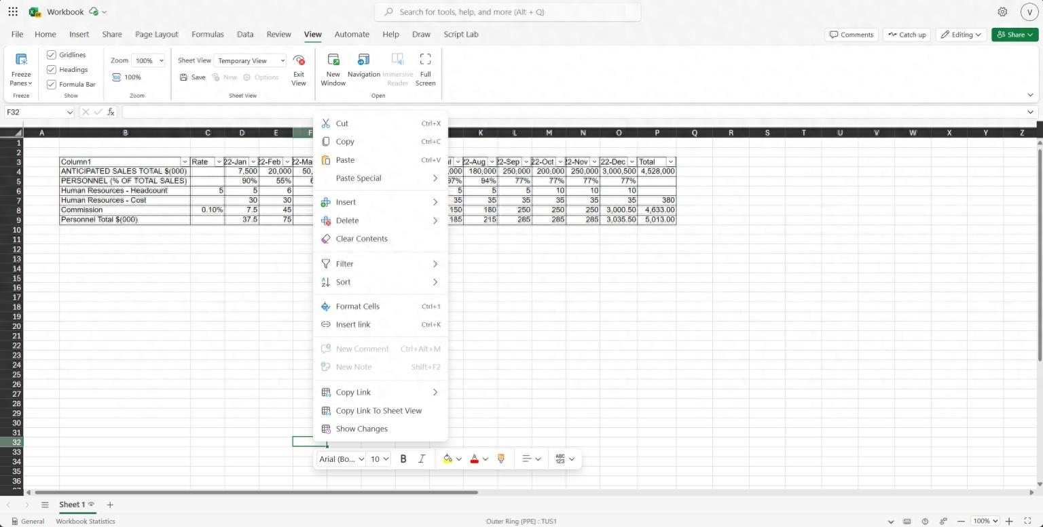Screen dimensions: 1043x527
Task: Choose Cut from the context menu
Action: point(380,123)
